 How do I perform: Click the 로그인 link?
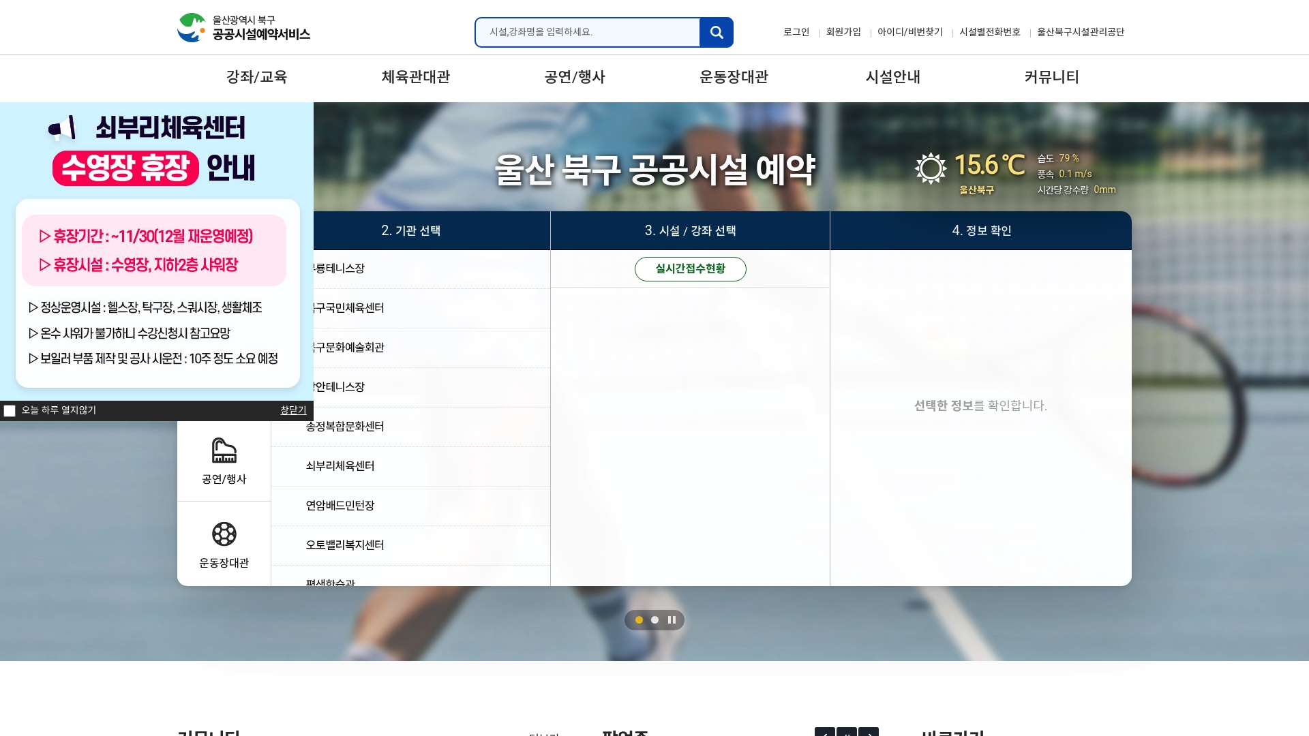coord(796,32)
